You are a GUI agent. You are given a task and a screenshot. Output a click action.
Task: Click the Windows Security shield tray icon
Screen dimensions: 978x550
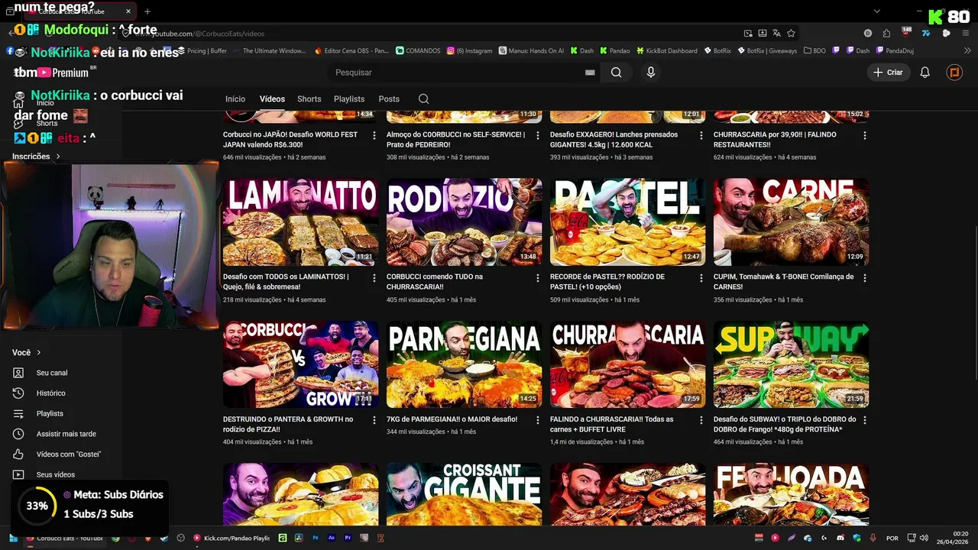click(x=857, y=538)
